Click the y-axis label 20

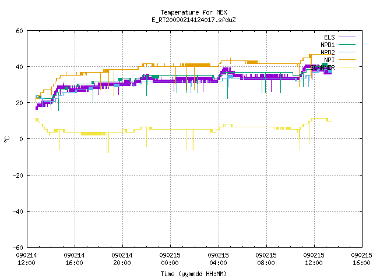click(19, 103)
